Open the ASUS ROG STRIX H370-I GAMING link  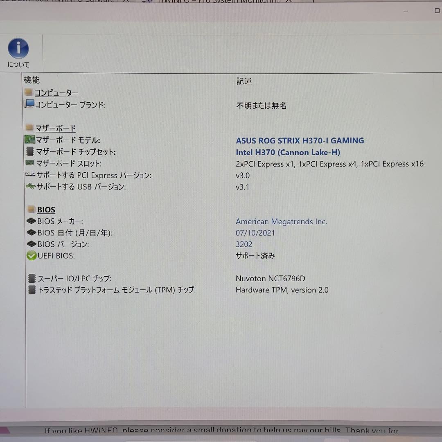click(300, 141)
